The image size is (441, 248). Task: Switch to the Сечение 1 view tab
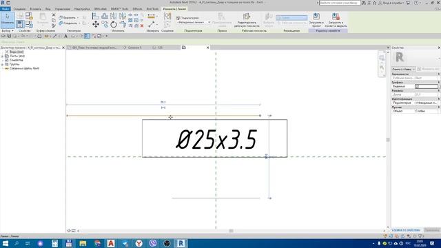click(135, 48)
